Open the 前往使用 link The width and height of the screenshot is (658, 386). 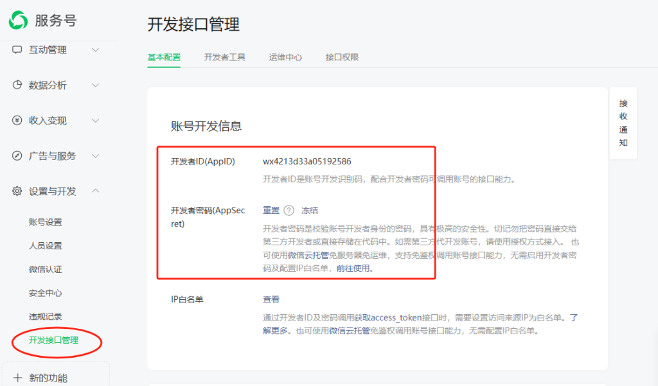pyautogui.click(x=353, y=268)
